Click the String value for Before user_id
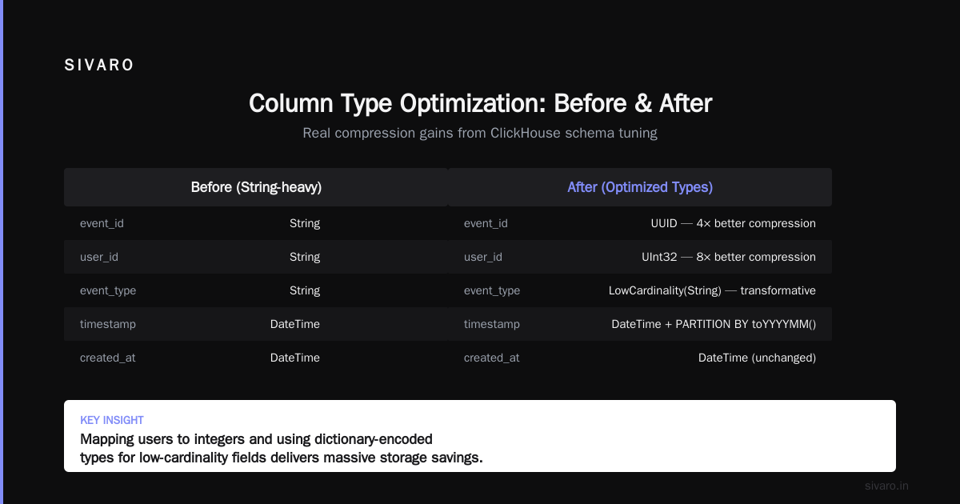Screen dimensions: 960x504 [x=305, y=257]
